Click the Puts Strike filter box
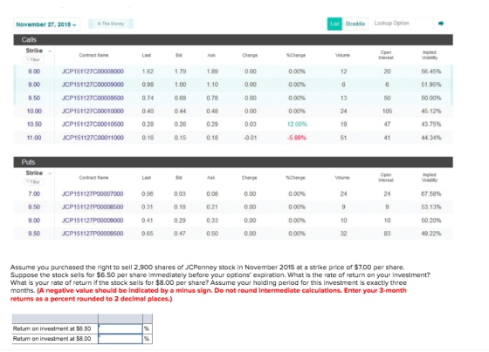The height and width of the screenshot is (352, 489). pyautogui.click(x=34, y=182)
